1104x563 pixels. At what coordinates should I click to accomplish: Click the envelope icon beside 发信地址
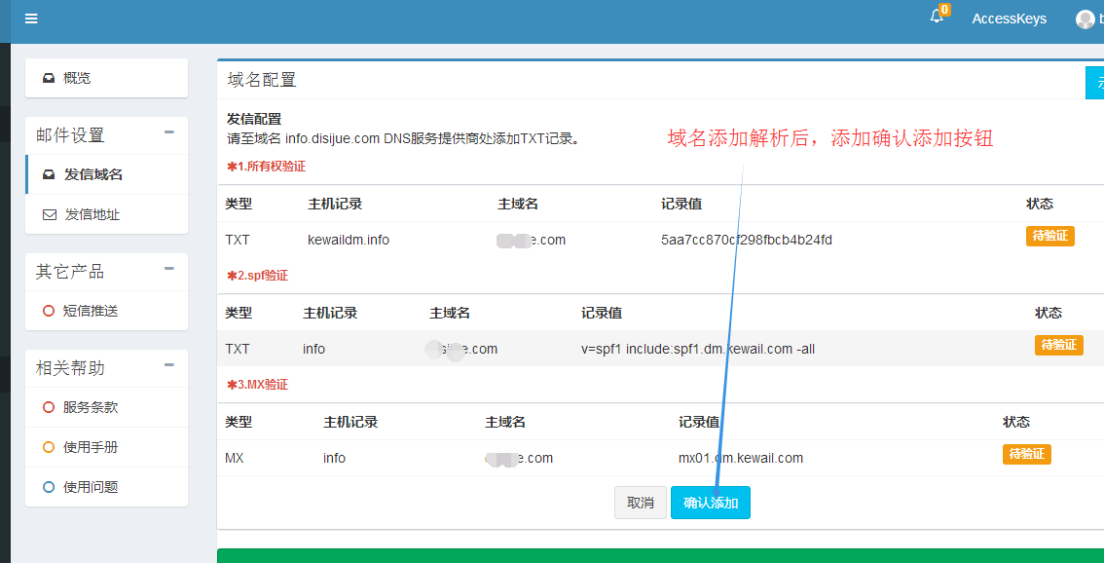pos(50,215)
